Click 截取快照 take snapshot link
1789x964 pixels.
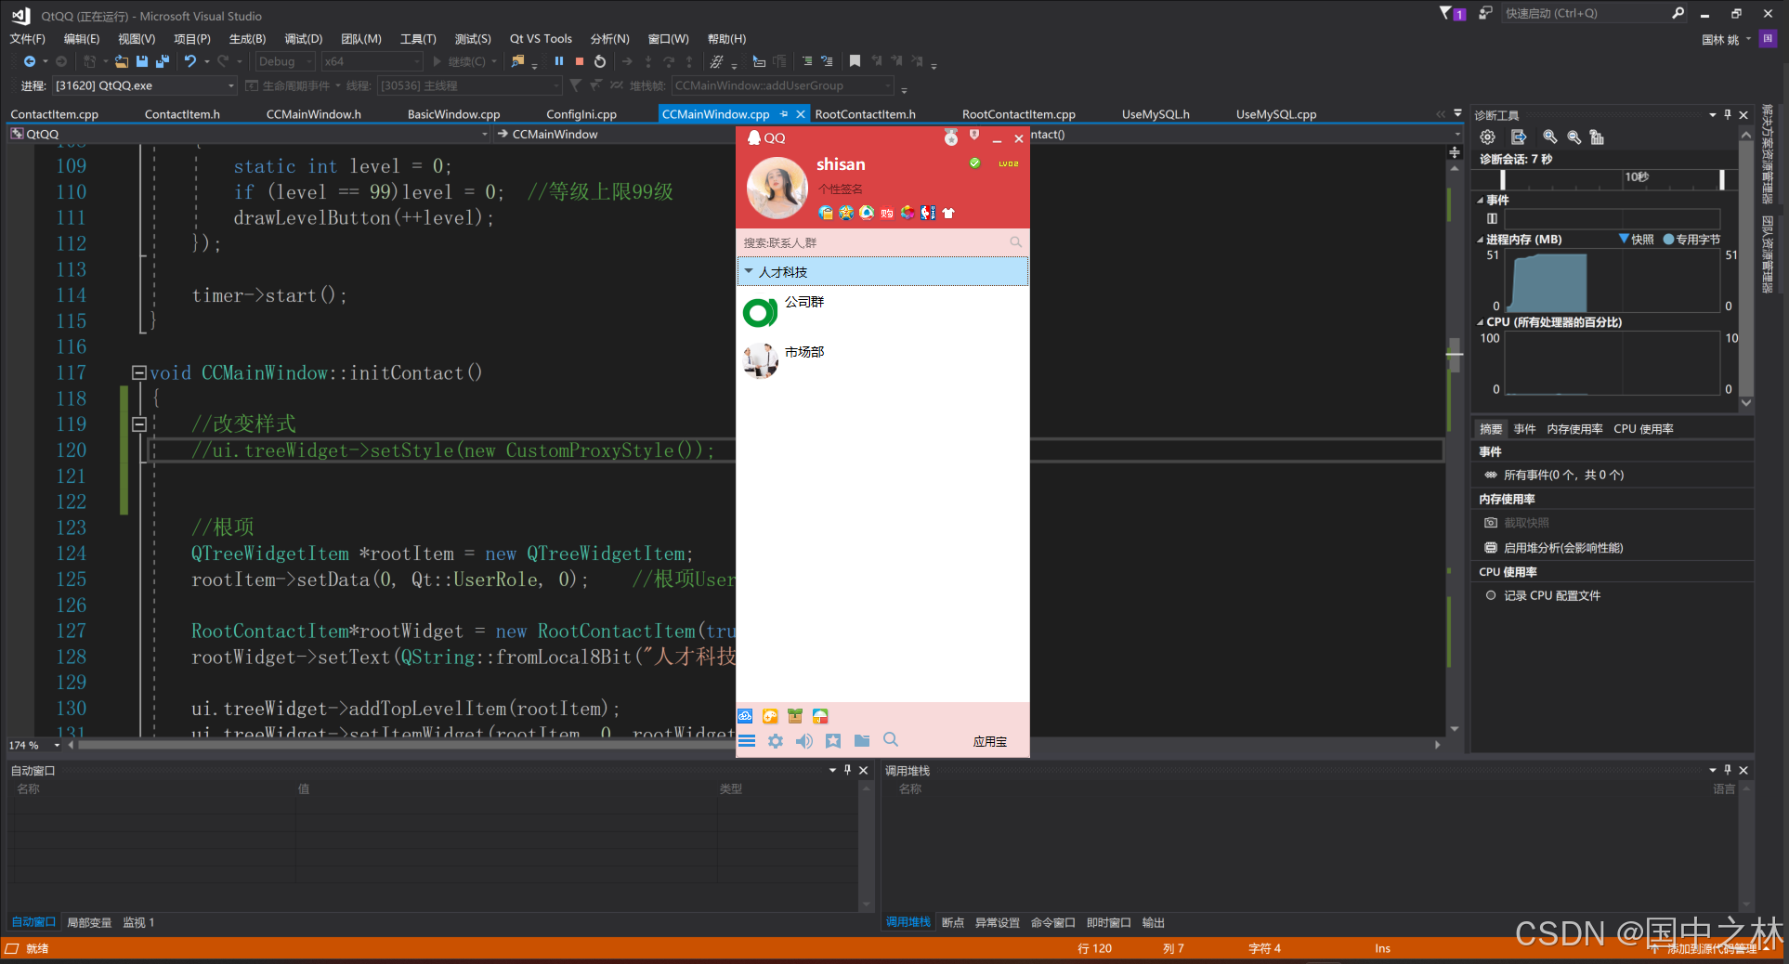click(1517, 523)
